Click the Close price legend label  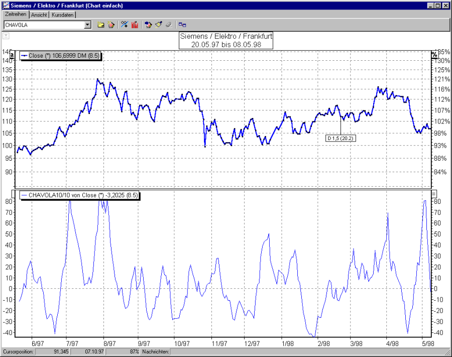click(x=60, y=56)
